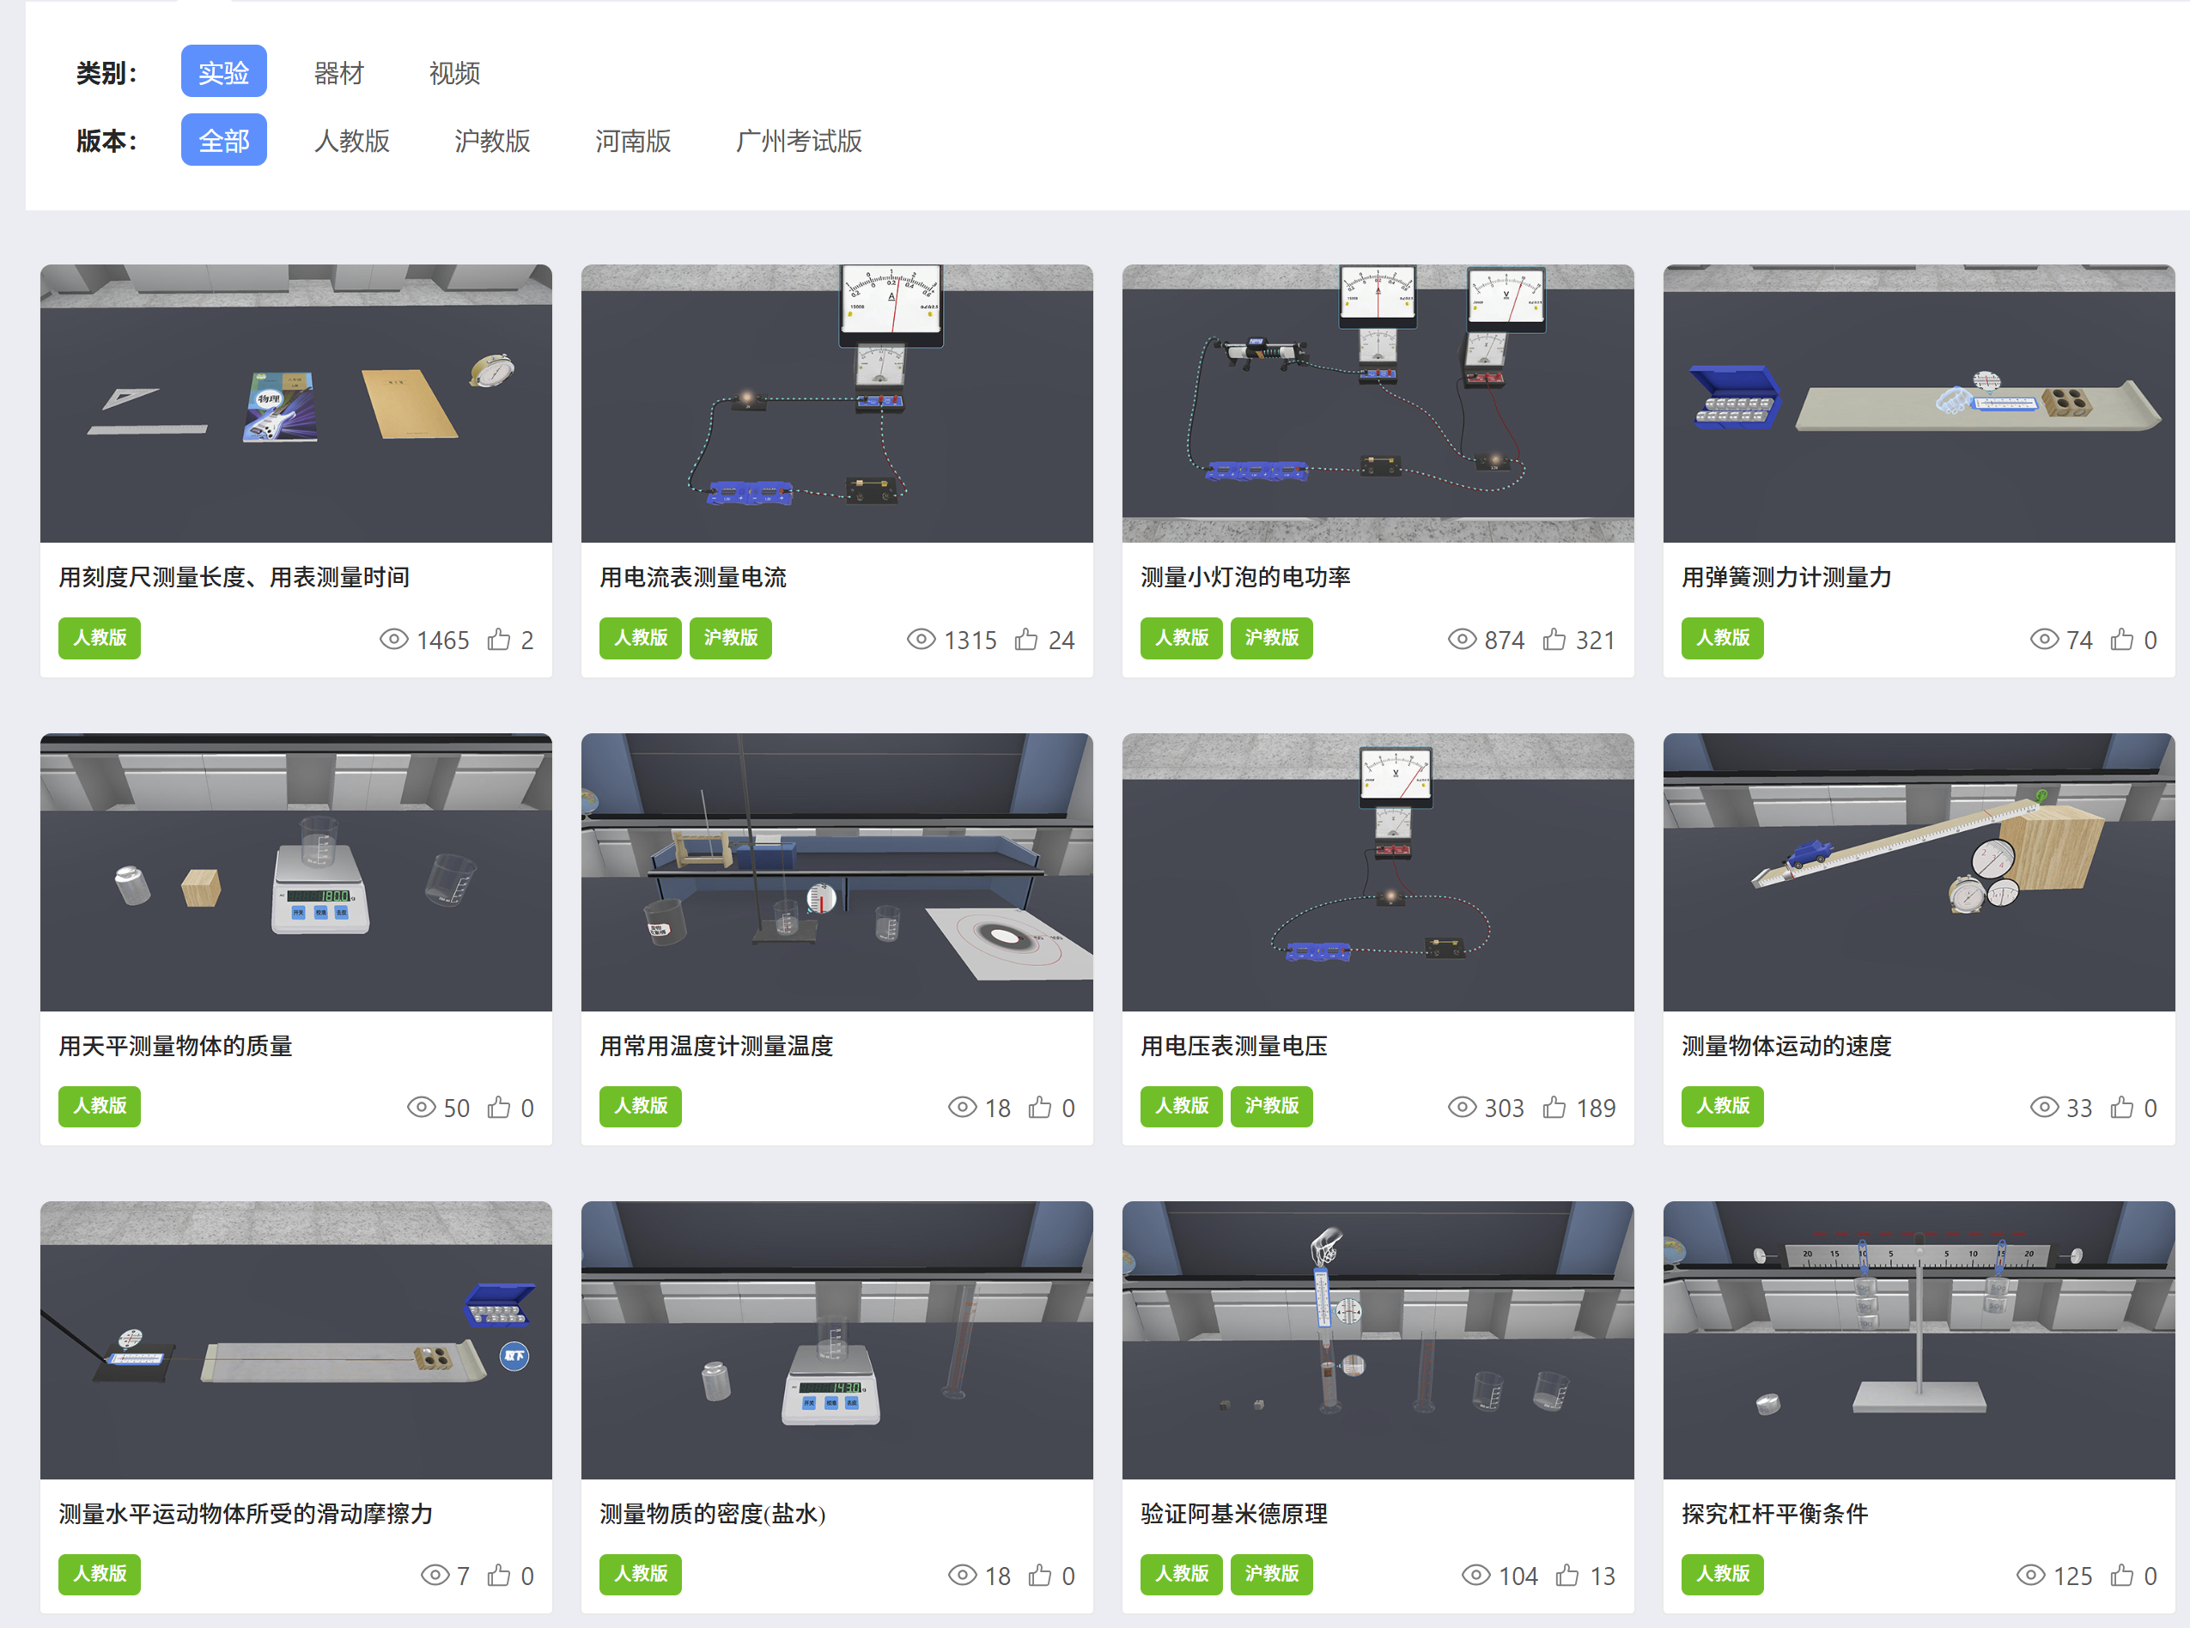The image size is (2190, 1628).
Task: Open 用常用温度计测量温度 thumbnail
Action: [x=836, y=872]
